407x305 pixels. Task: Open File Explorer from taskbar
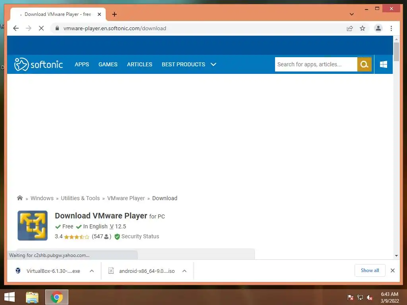point(32,297)
